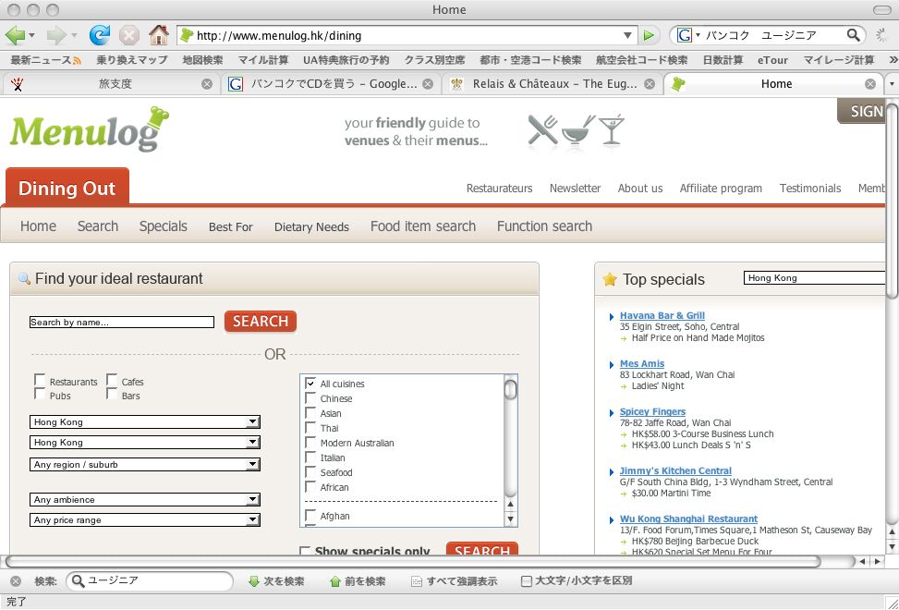Screen dimensions: 899x610
Task: Open the Spicey Fingers link
Action: (652, 411)
